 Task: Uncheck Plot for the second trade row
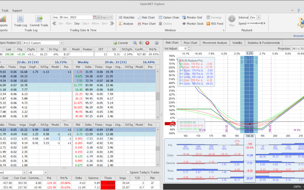click(x=152, y=187)
